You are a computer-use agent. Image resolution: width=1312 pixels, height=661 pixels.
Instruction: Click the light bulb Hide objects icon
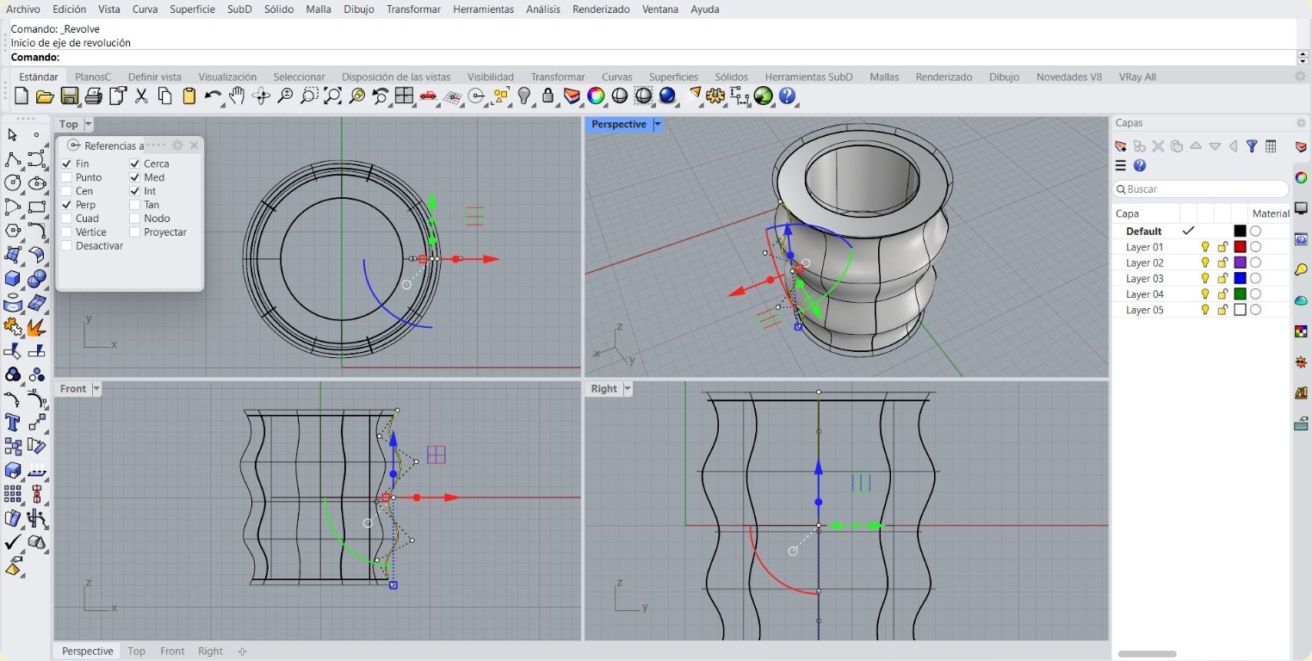point(524,96)
